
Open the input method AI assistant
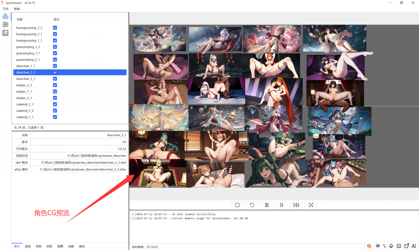click(x=414, y=246)
